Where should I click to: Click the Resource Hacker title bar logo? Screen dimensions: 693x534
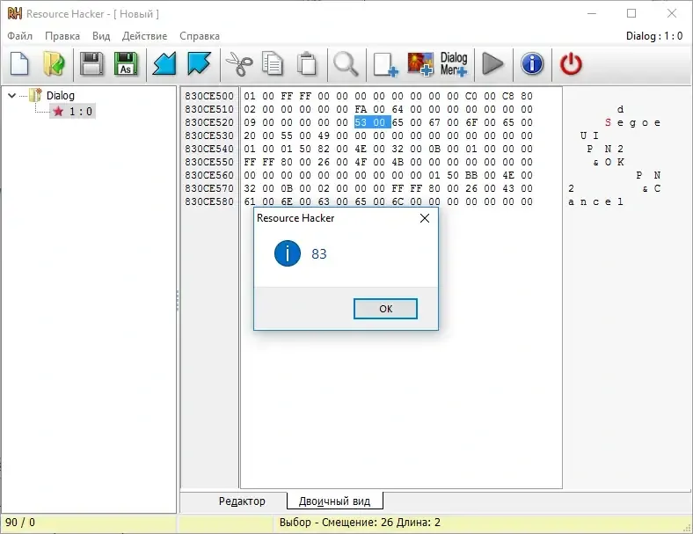15,14
